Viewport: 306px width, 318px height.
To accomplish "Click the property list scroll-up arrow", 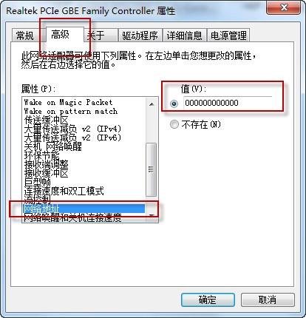I will pyautogui.click(x=152, y=104).
